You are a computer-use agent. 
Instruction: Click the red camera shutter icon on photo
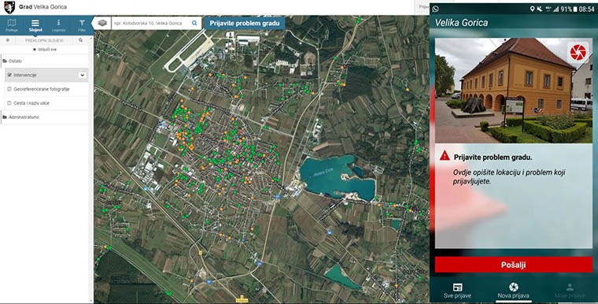pyautogui.click(x=578, y=53)
